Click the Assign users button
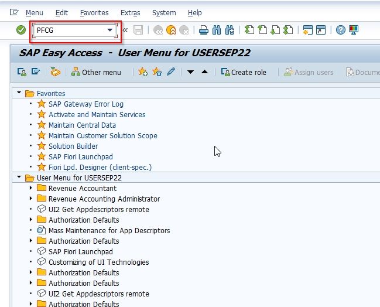 309,72
